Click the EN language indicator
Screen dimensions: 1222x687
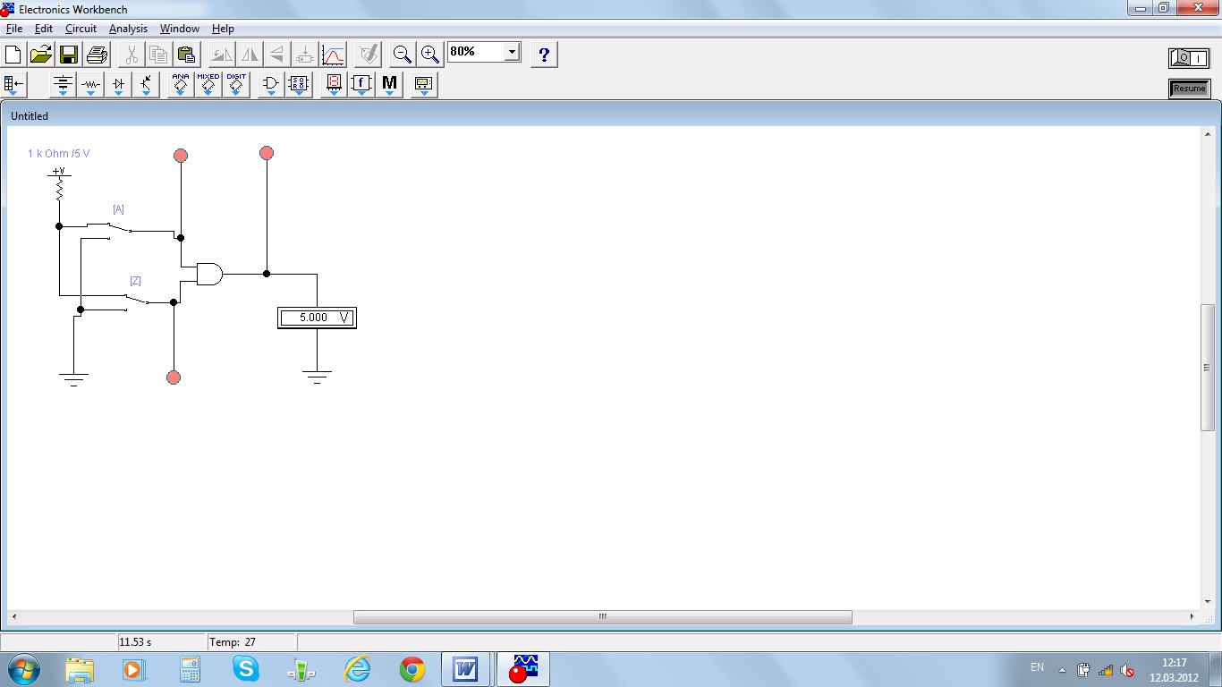tap(1037, 667)
